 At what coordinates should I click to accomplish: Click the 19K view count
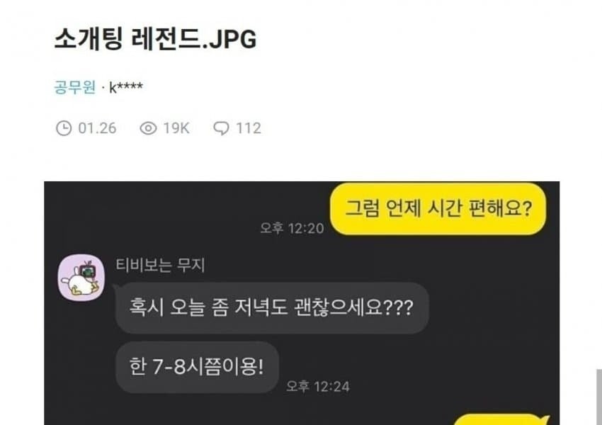pyautogui.click(x=176, y=128)
